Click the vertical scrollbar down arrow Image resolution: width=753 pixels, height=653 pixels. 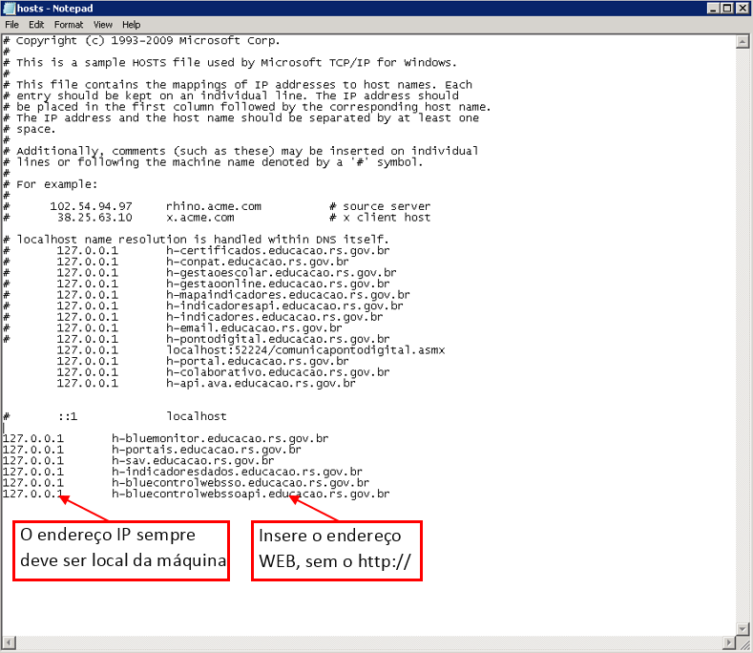tap(743, 628)
